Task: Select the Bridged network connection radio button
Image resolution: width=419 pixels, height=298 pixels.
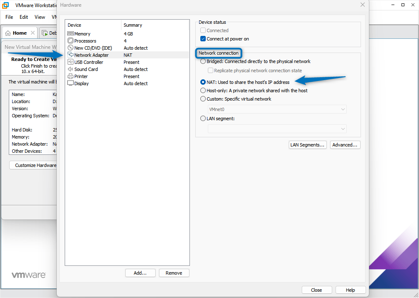Action: click(203, 61)
